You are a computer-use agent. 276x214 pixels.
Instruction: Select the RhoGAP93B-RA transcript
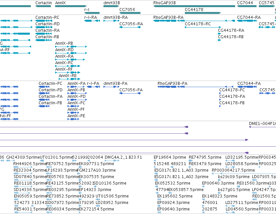click(194, 21)
